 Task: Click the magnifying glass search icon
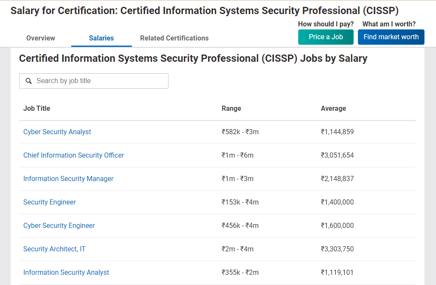(29, 81)
